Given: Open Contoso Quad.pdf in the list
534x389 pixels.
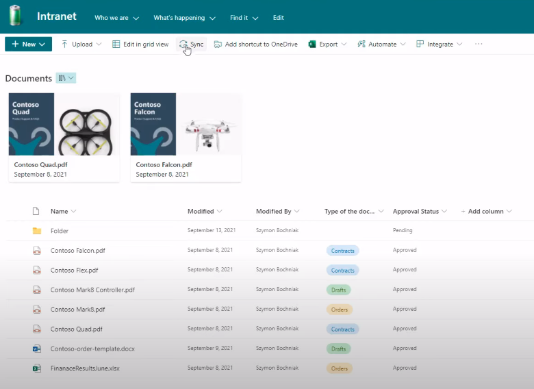Looking at the screenshot, I should [x=76, y=329].
